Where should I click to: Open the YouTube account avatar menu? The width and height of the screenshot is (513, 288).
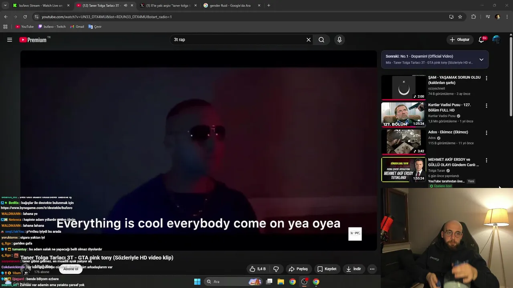[496, 40]
